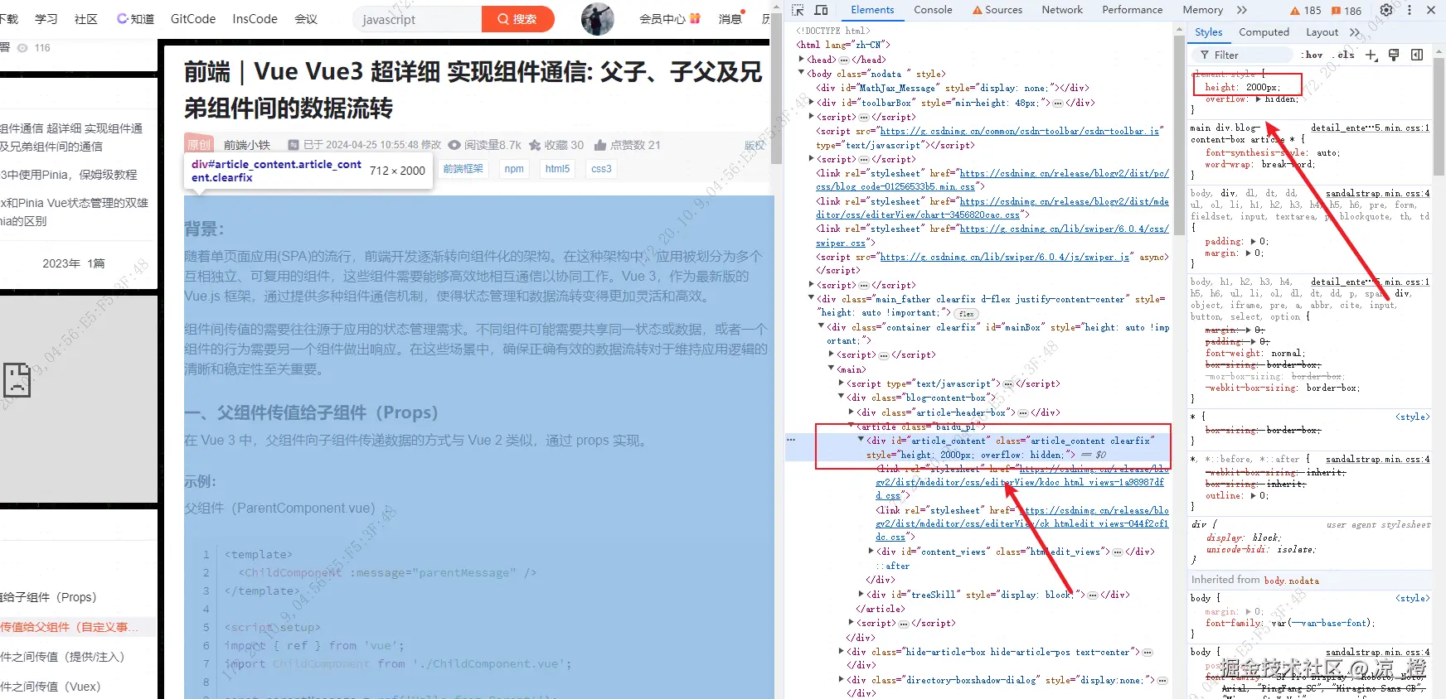This screenshot has height=699, width=1446.
Task: Expand the head element node
Action: point(802,60)
